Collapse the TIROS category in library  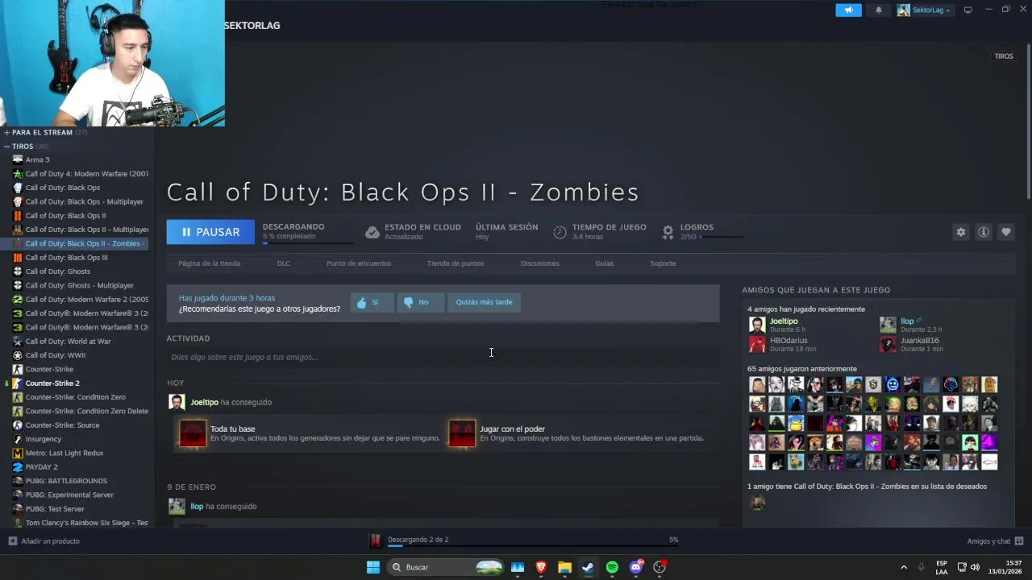coord(6,147)
